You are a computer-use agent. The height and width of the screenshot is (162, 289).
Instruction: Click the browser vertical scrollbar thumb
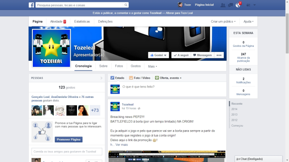(287, 33)
